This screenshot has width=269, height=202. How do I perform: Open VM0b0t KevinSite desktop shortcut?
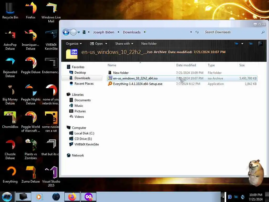point(51,40)
